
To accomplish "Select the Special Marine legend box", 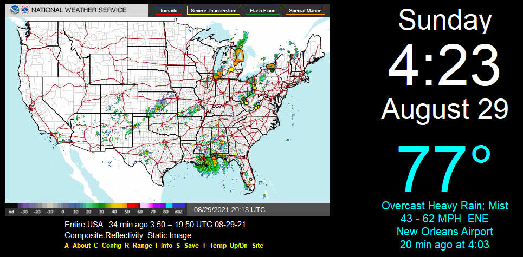I will pos(305,11).
